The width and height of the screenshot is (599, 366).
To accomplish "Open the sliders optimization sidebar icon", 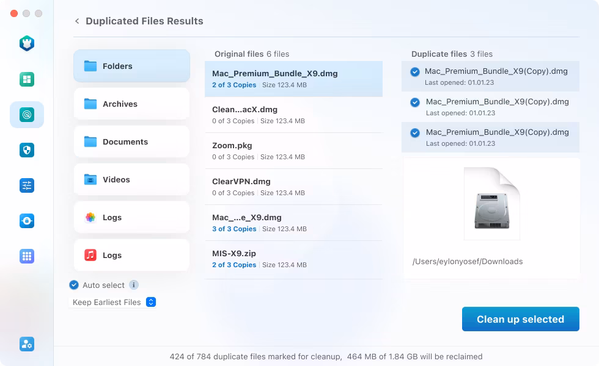I will click(27, 185).
